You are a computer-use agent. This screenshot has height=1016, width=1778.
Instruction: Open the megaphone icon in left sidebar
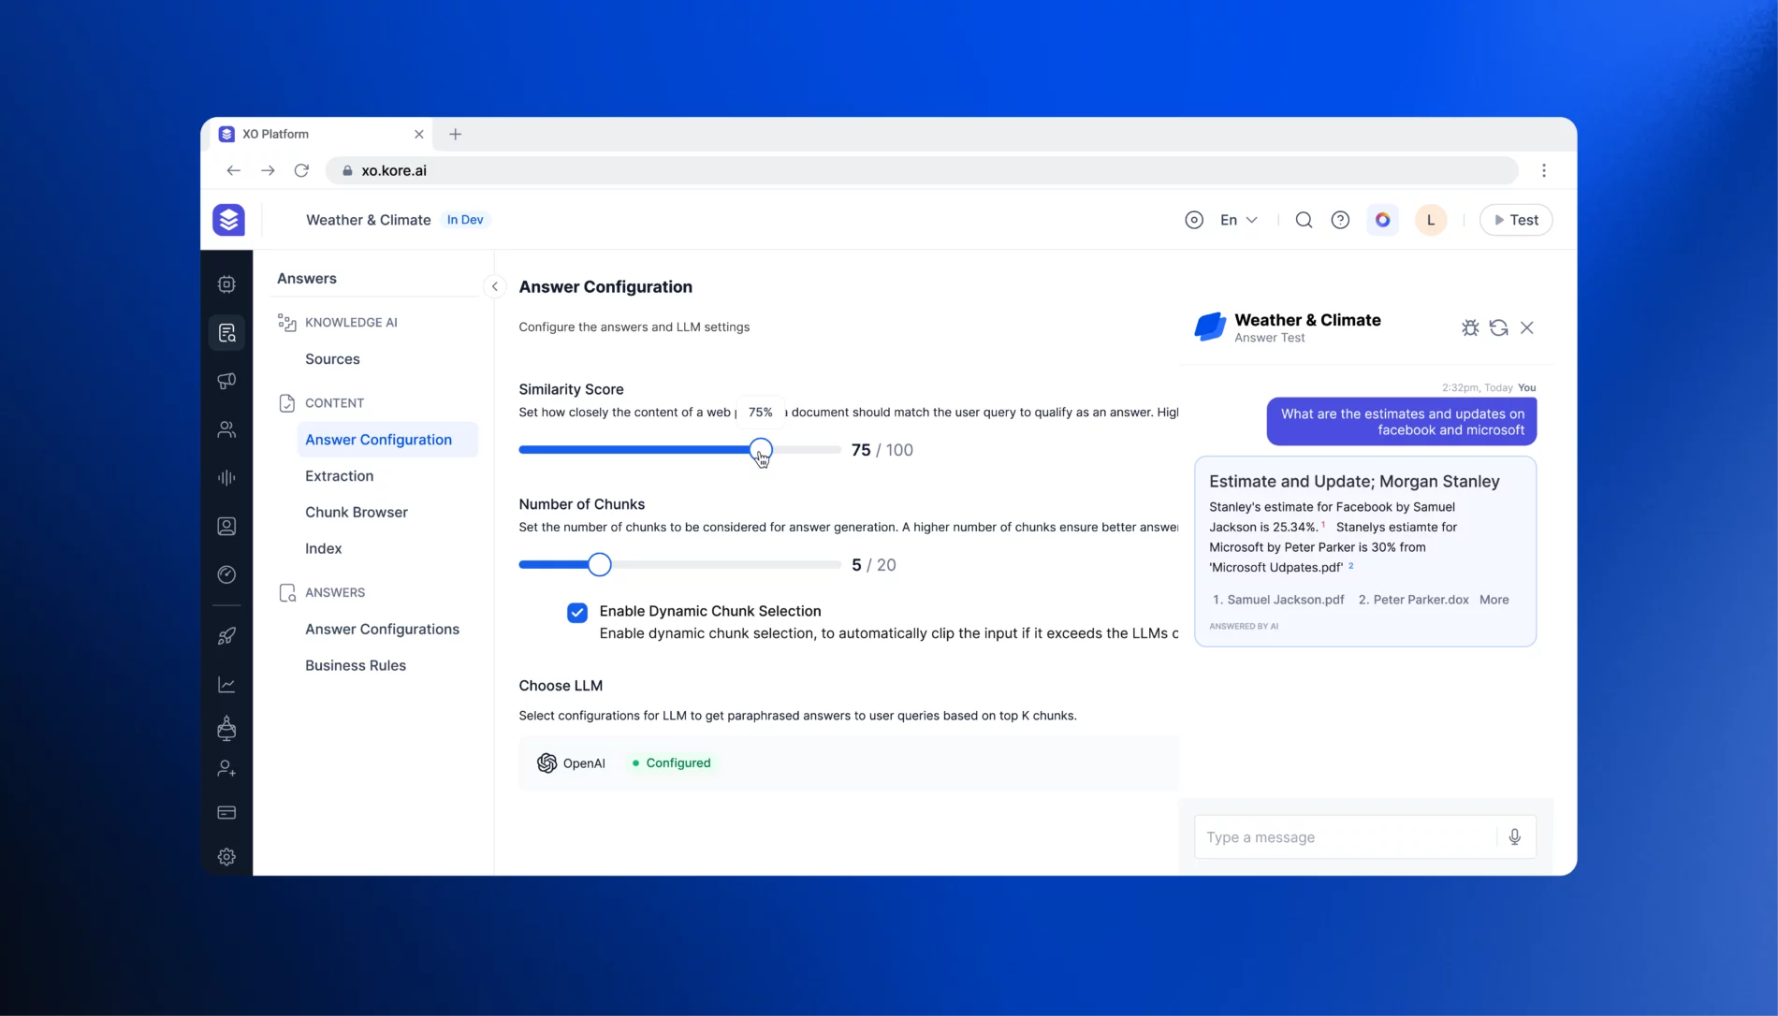pos(226,381)
